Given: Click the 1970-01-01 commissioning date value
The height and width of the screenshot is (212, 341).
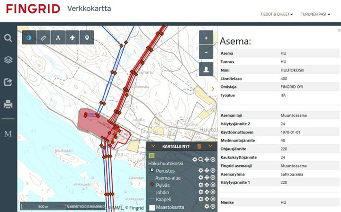Looking at the screenshot, I should (290, 132).
